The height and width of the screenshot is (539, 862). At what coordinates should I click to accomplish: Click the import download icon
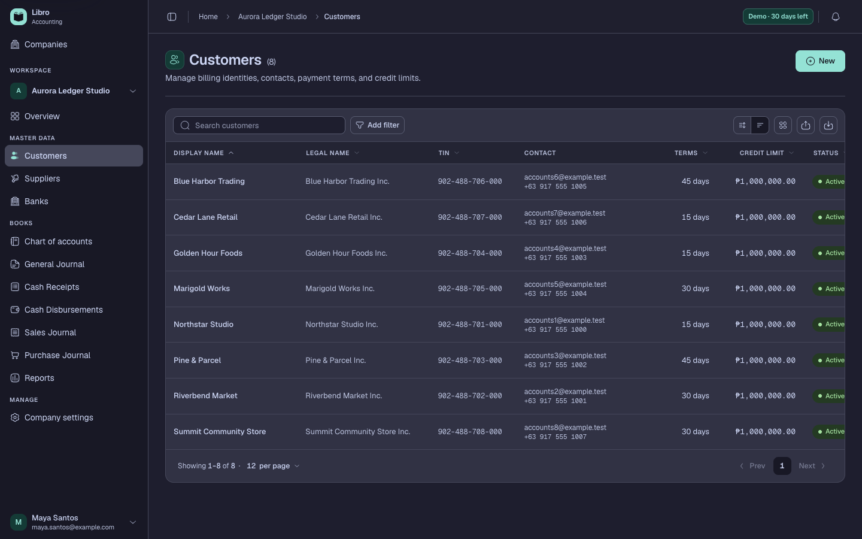click(x=828, y=125)
